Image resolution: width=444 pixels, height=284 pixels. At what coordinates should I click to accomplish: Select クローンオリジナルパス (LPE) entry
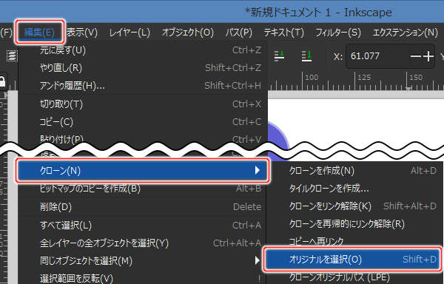pos(354,277)
